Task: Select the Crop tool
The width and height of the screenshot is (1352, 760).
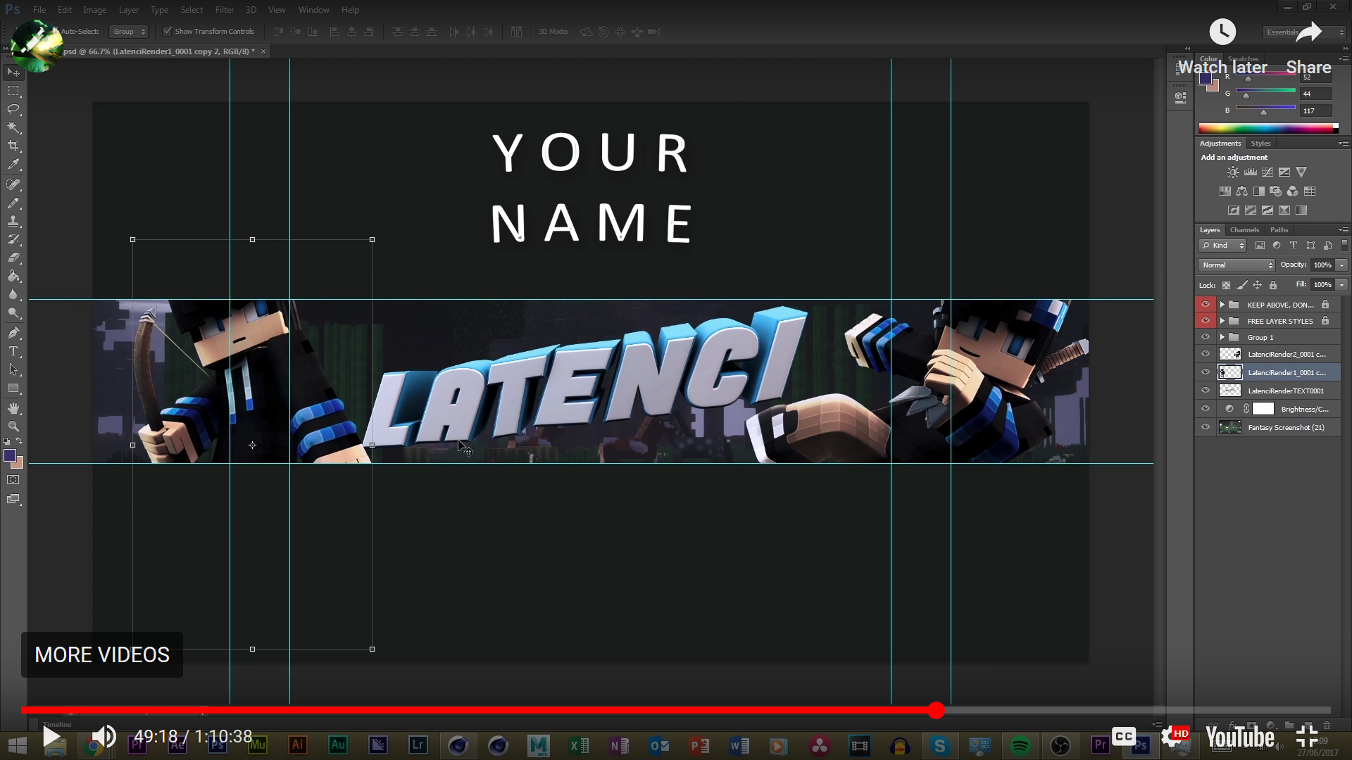Action: pos(13,146)
